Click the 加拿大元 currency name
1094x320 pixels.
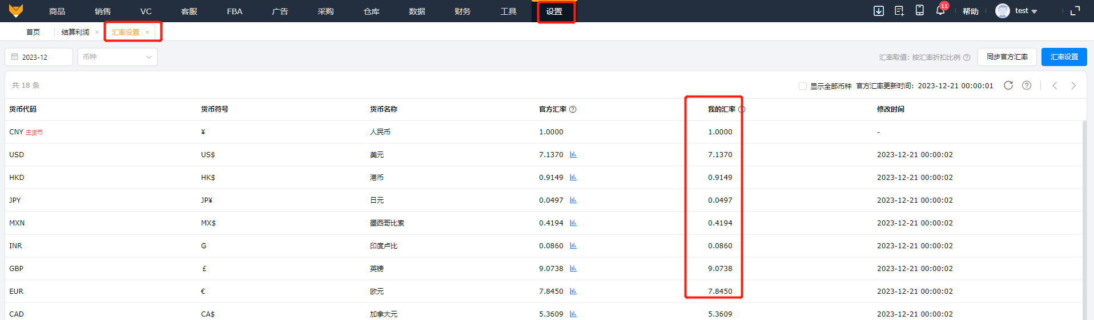click(384, 314)
